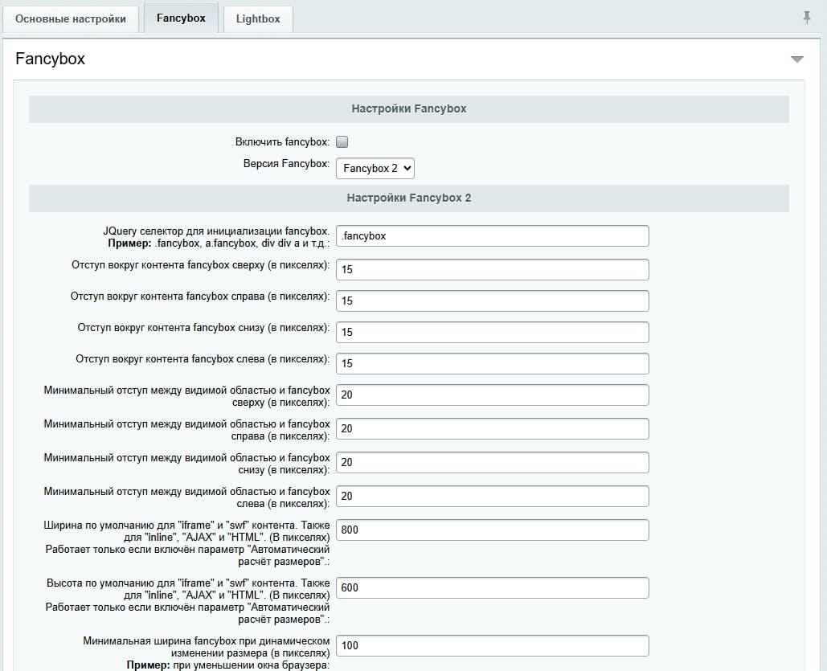
Task: Click the 'Настройки Fancybox' section header
Action: click(x=409, y=109)
